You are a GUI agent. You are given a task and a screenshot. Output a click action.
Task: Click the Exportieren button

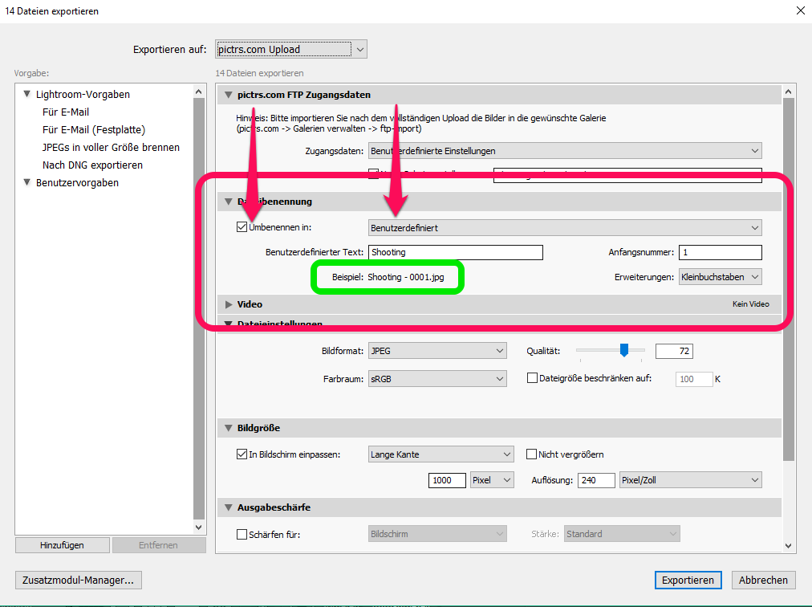click(x=688, y=580)
